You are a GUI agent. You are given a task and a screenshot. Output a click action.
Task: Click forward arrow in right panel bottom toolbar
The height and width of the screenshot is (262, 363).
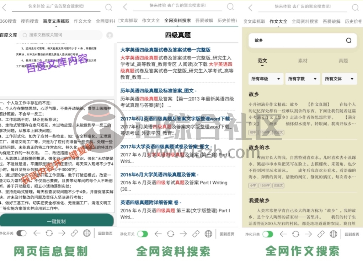[x=308, y=234]
